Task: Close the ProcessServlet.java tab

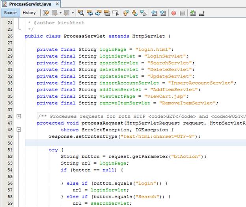Action: (x=58, y=4)
